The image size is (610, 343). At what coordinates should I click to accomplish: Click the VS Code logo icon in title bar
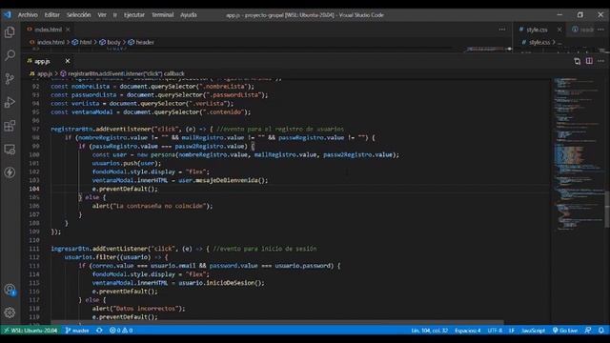point(8,15)
